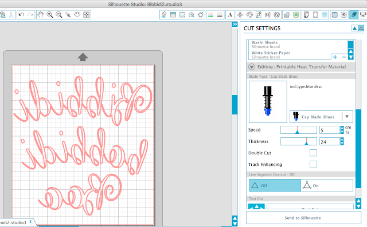Click the Speed value input field
Viewport: 367px width, 227px height.
330,130
